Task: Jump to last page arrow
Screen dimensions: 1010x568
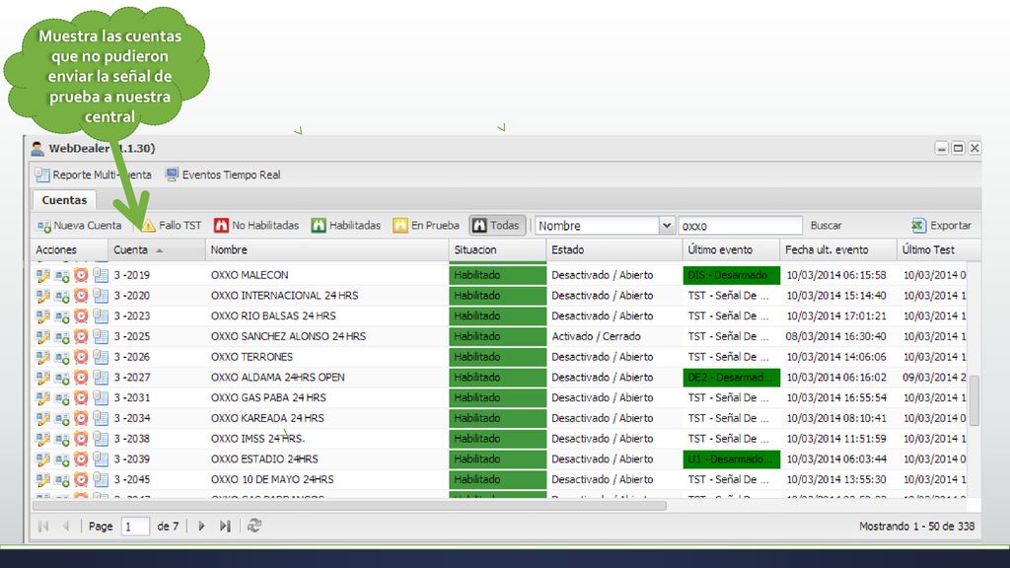Action: click(x=225, y=527)
